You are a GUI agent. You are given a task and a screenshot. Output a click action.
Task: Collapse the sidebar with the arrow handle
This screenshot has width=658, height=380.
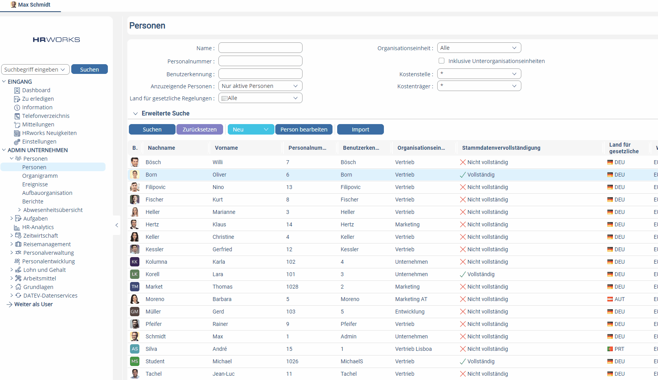point(116,225)
